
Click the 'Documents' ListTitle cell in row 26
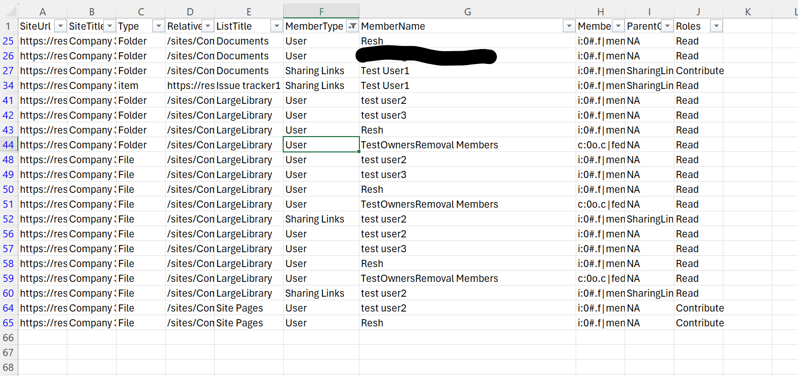click(249, 56)
